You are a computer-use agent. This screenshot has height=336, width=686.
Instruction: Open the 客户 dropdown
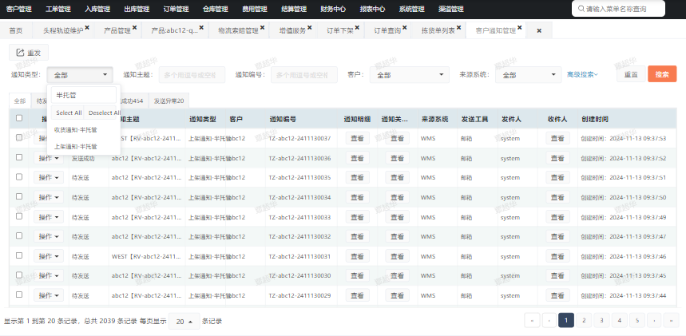click(x=410, y=75)
